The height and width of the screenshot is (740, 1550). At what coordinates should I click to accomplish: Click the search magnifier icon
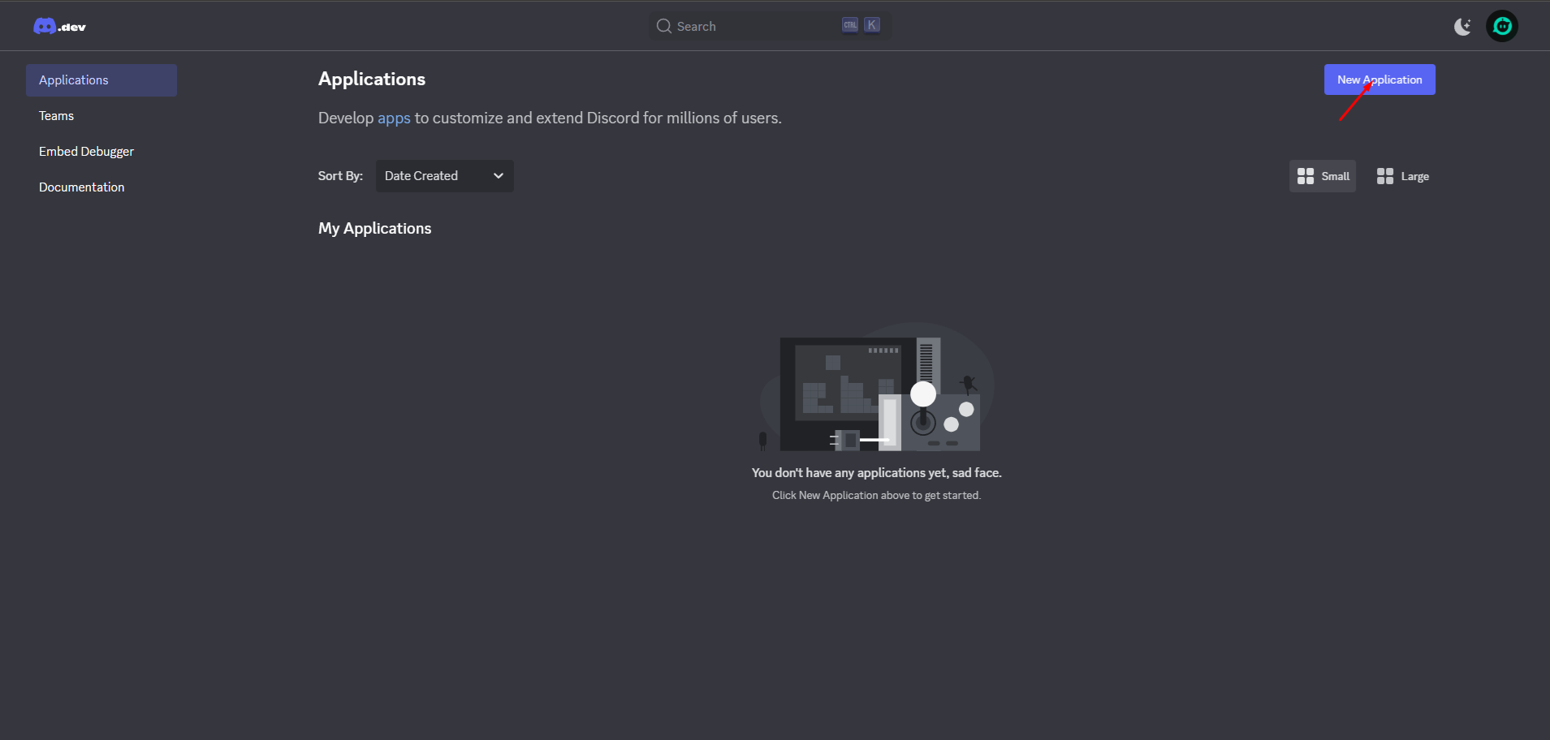pyautogui.click(x=664, y=26)
